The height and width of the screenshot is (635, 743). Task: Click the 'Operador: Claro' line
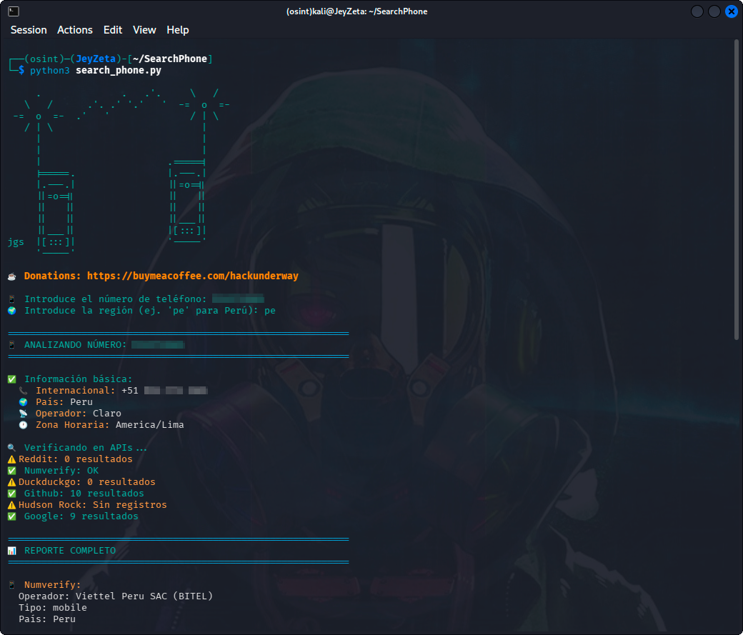[x=78, y=414]
